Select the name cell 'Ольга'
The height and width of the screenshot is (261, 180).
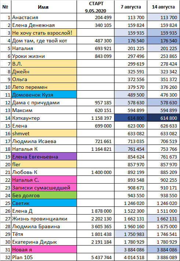[44, 79]
